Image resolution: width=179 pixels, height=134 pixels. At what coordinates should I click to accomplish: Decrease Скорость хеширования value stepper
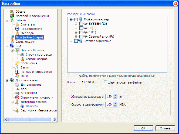pyautogui.click(x=115, y=106)
